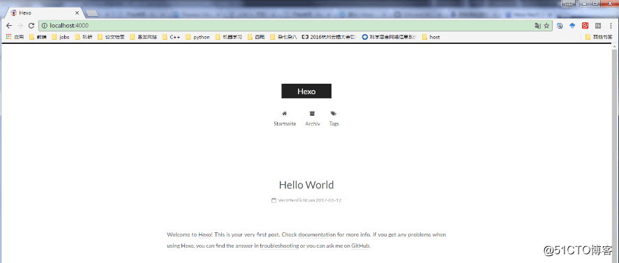Click the small button left of minimize
Screen dimensions: 619x263
pyautogui.click(x=568, y=3)
